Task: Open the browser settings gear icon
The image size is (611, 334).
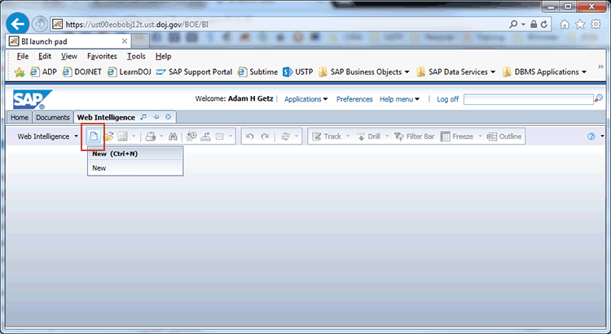Action: [x=596, y=24]
